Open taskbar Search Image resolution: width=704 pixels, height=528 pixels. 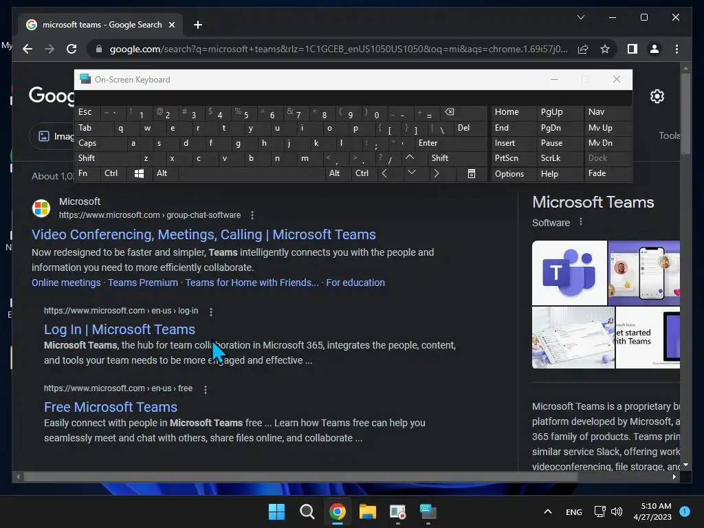coord(307,511)
